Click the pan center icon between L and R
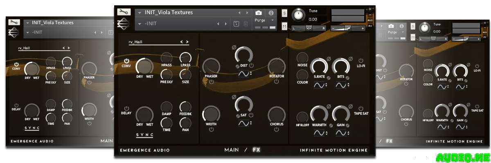The image size is (491, 163). (309, 28)
